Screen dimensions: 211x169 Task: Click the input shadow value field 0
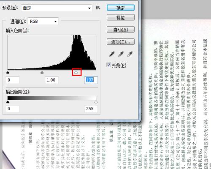(13, 80)
